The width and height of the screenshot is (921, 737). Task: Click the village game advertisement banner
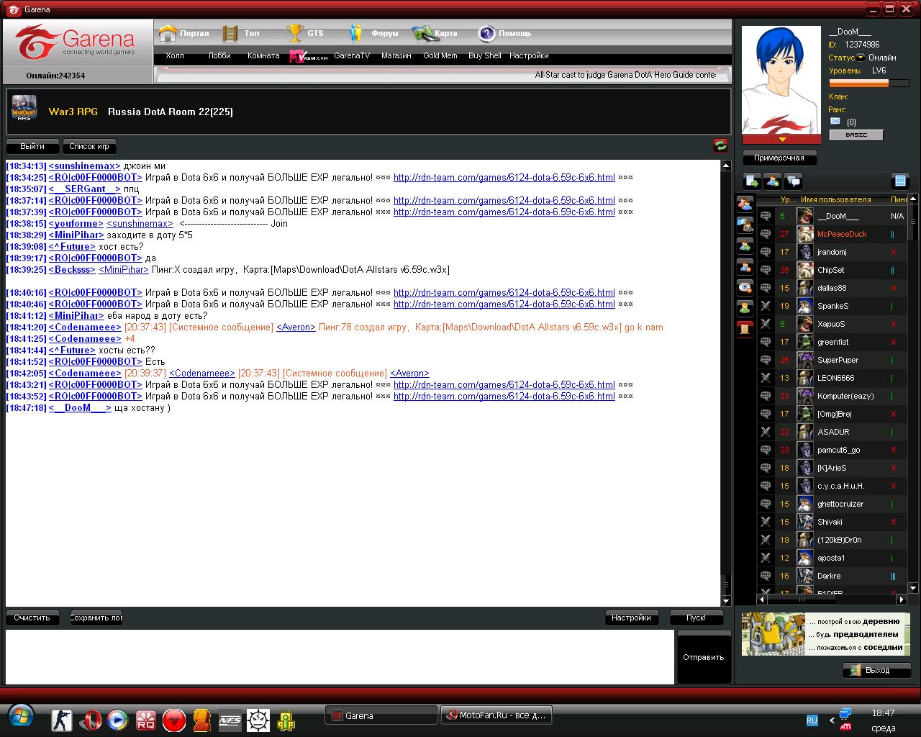click(826, 634)
